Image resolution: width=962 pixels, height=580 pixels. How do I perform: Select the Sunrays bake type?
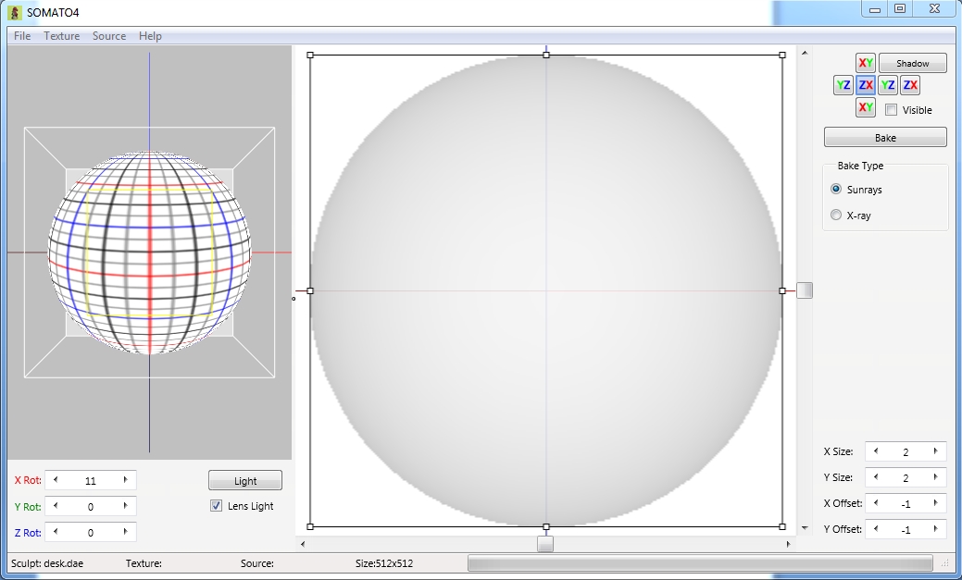pyautogui.click(x=837, y=190)
